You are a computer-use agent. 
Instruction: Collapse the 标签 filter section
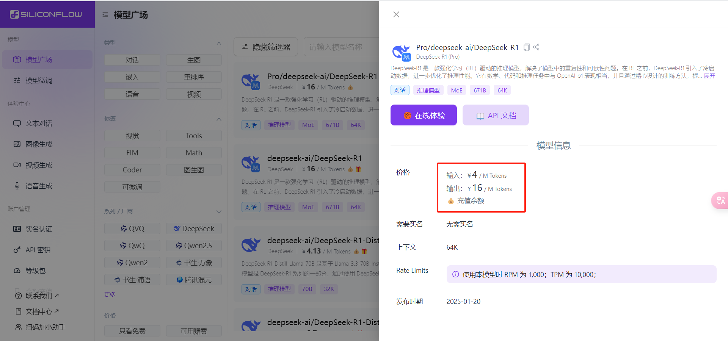tap(219, 119)
